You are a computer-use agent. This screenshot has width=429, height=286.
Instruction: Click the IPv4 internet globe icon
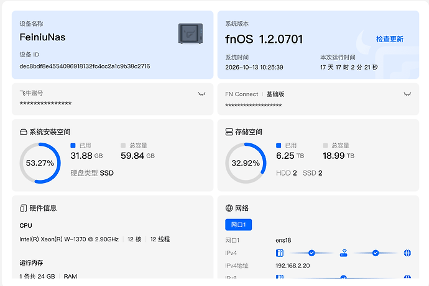point(407,253)
